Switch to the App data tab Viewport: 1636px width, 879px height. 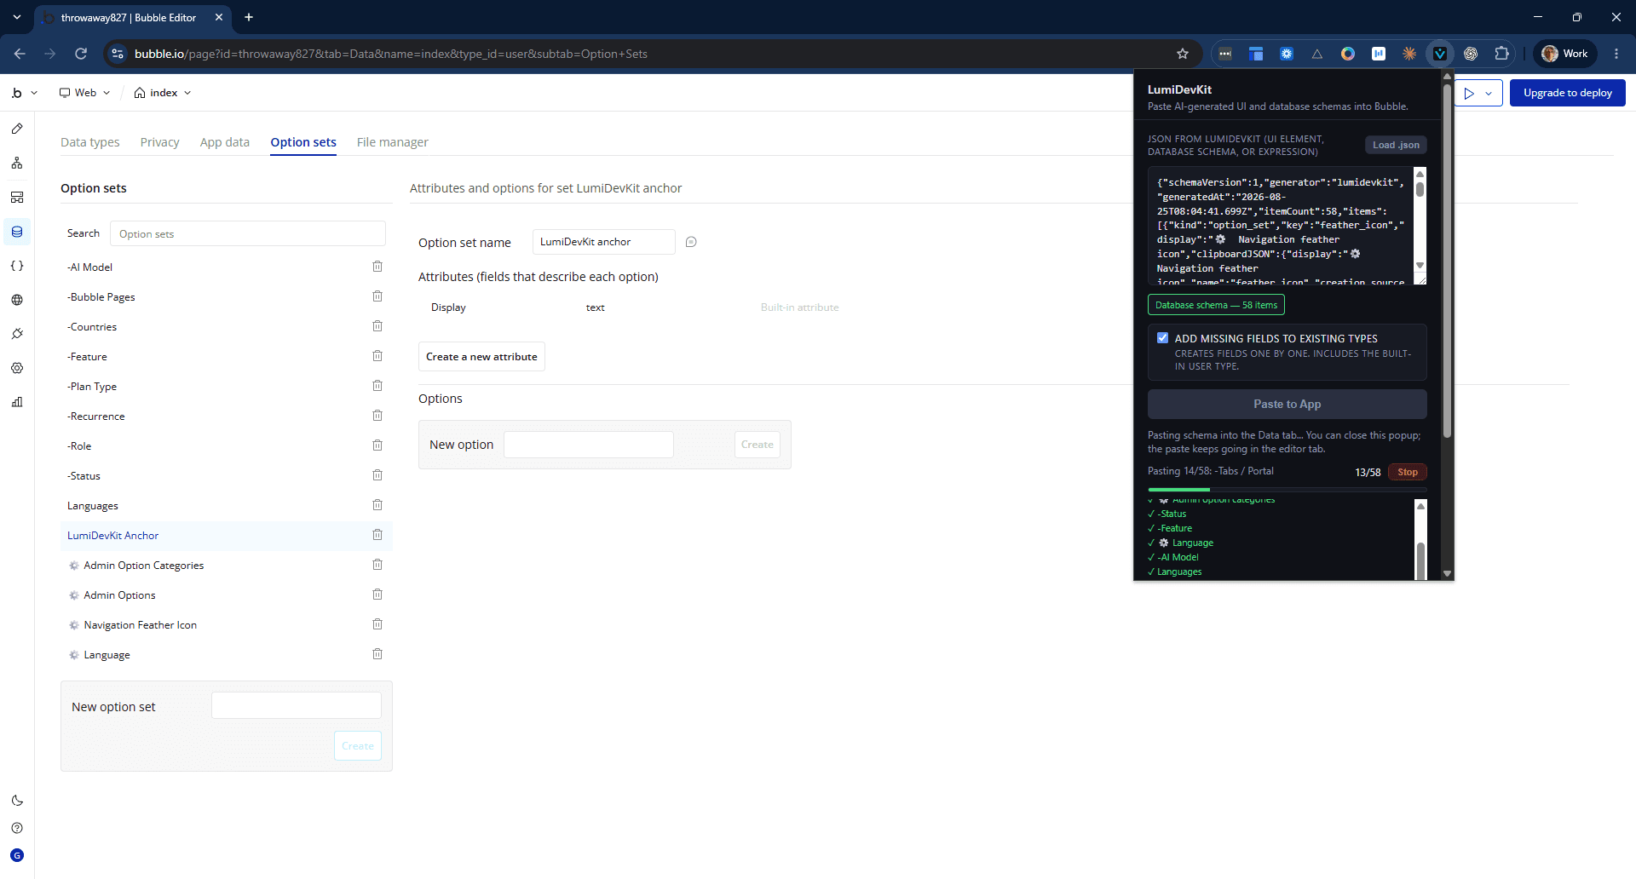pyautogui.click(x=225, y=142)
